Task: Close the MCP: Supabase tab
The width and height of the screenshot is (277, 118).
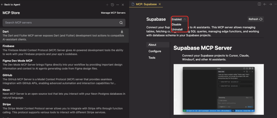Action: (x=160, y=4)
